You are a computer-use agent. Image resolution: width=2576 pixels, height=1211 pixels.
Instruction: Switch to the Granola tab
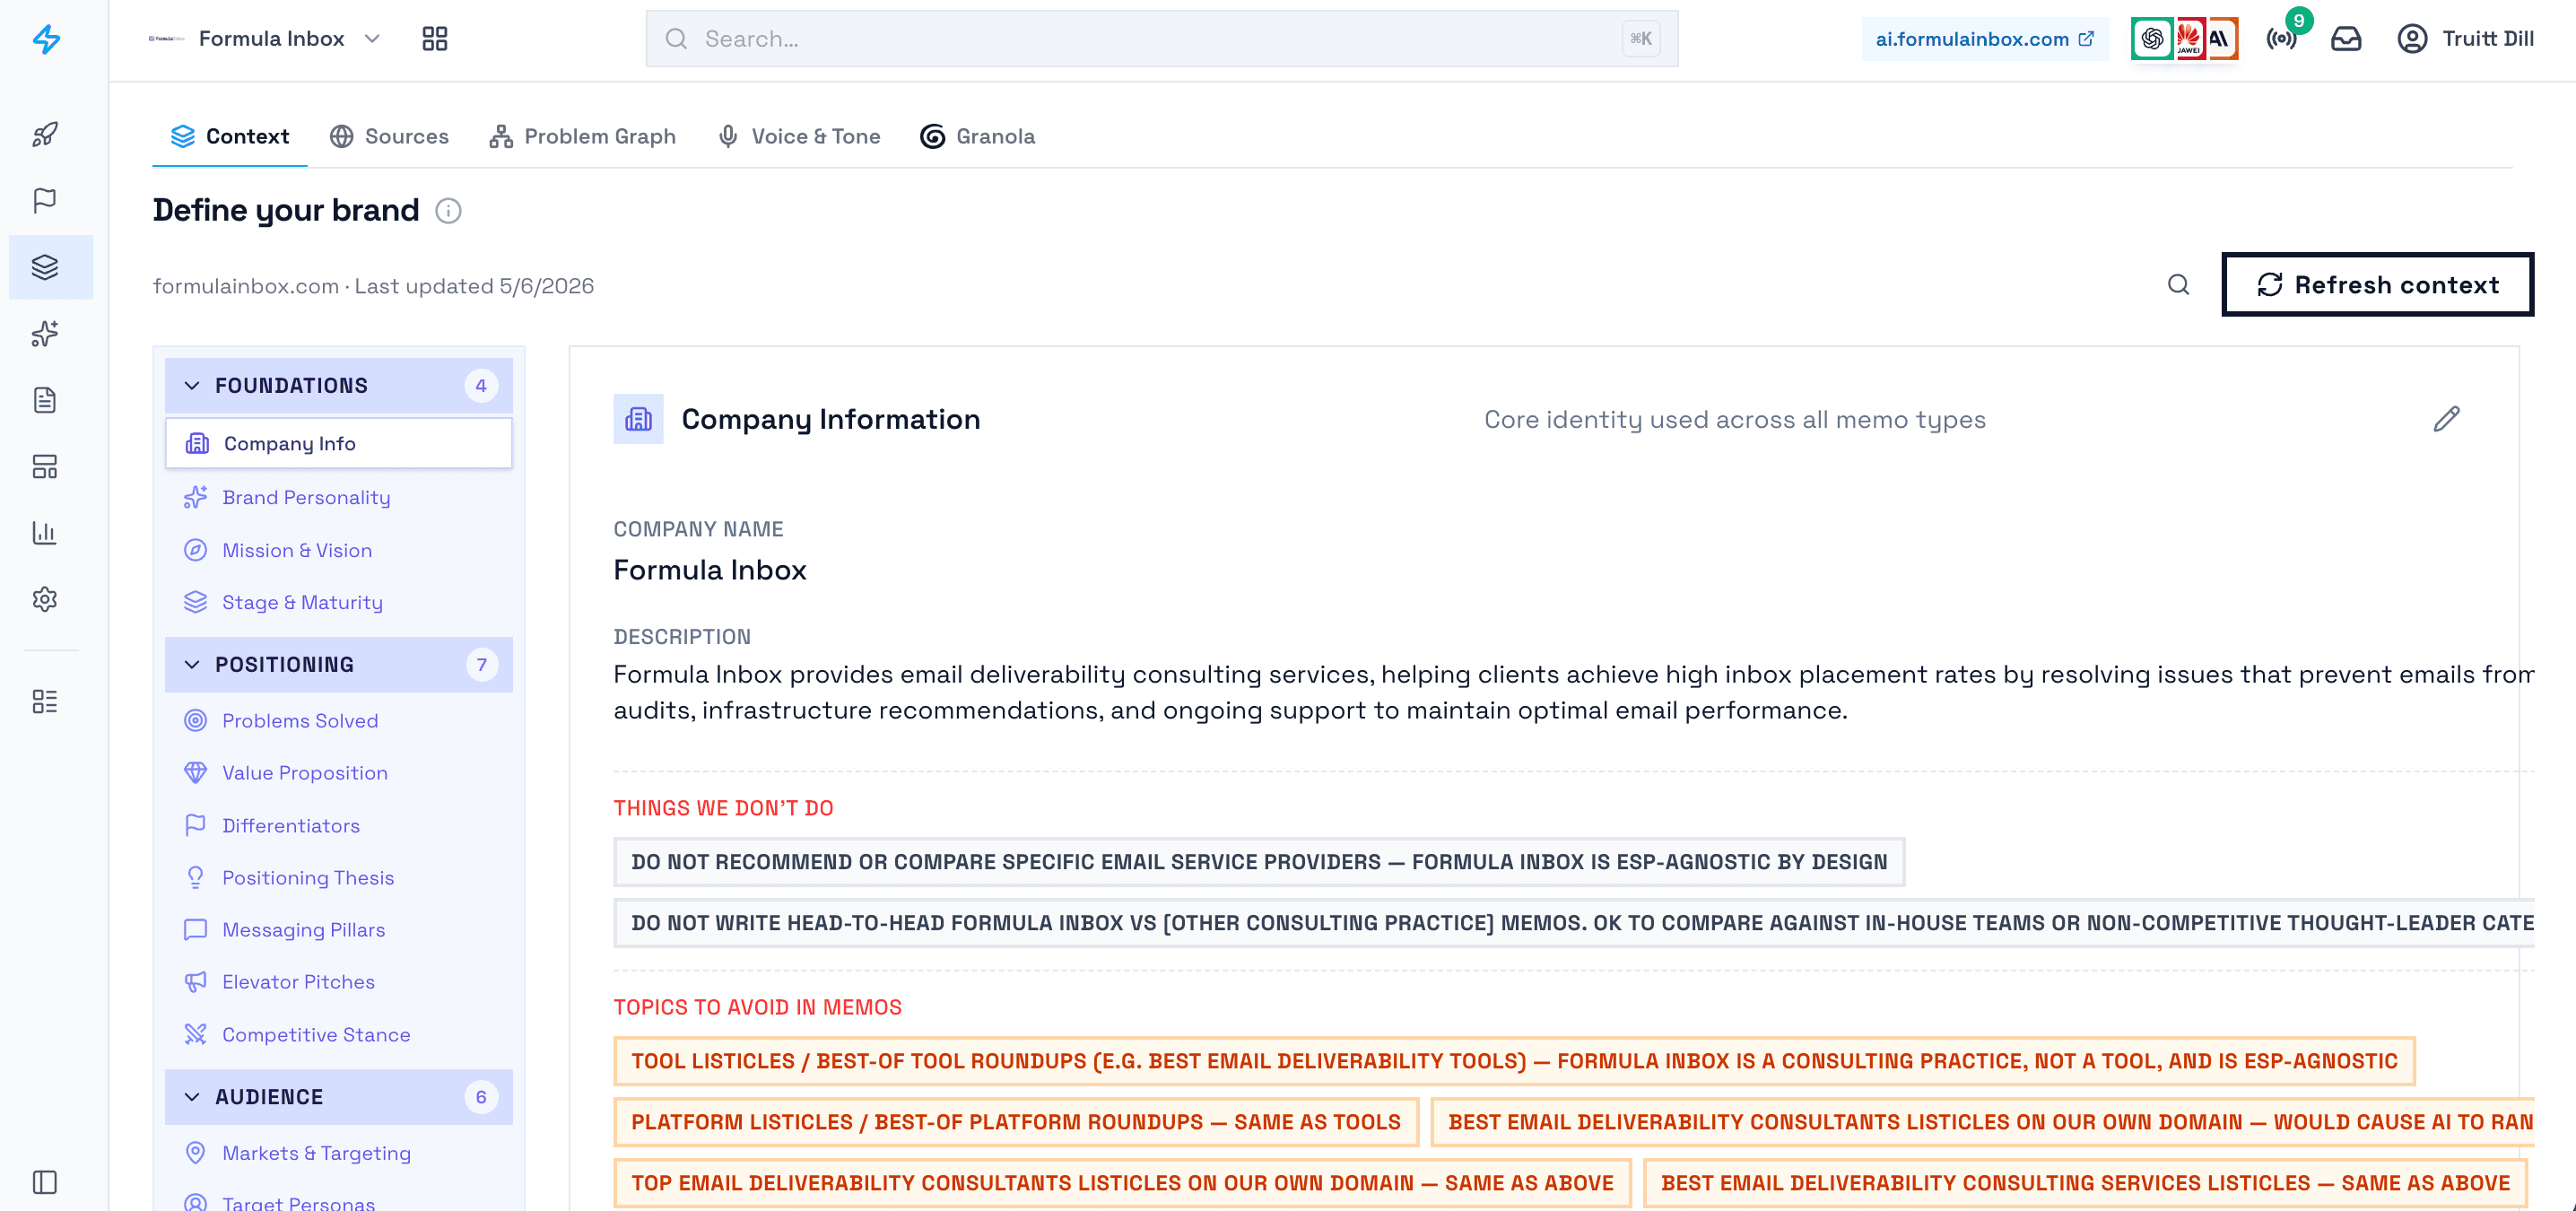pos(978,137)
